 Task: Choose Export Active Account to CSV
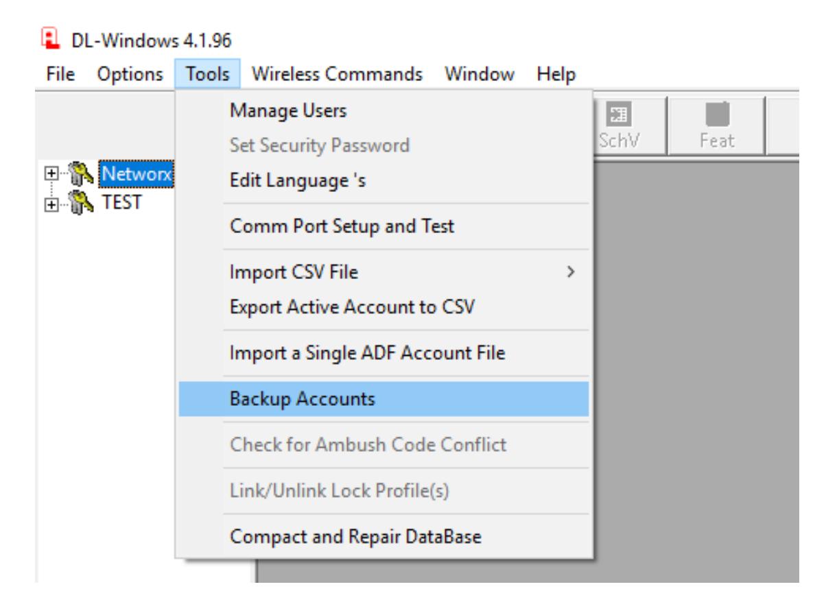[x=384, y=306]
